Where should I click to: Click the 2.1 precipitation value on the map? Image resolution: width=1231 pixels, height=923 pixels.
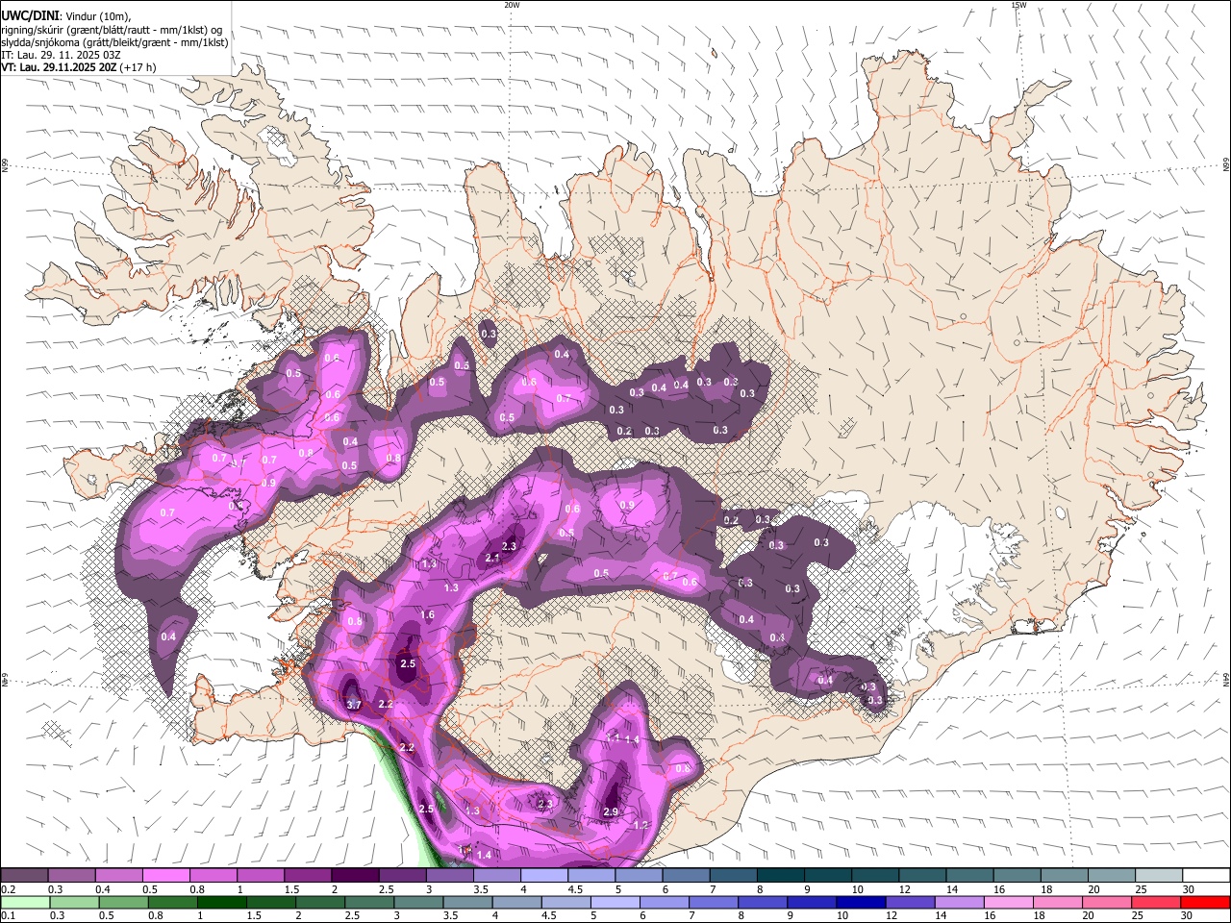493,558
